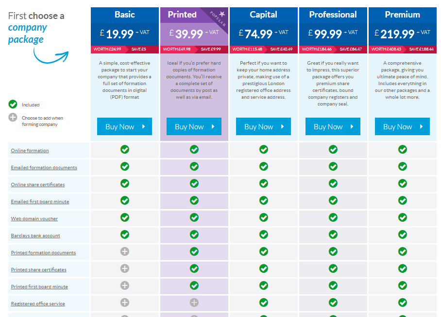Click Premium checkmark for Online formation
Image resolution: width=441 pixels, height=317 pixels.
[403, 149]
